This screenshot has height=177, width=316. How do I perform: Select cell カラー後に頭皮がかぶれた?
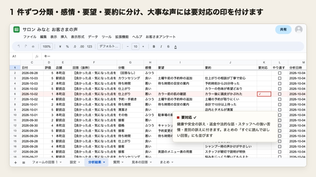point(230,94)
